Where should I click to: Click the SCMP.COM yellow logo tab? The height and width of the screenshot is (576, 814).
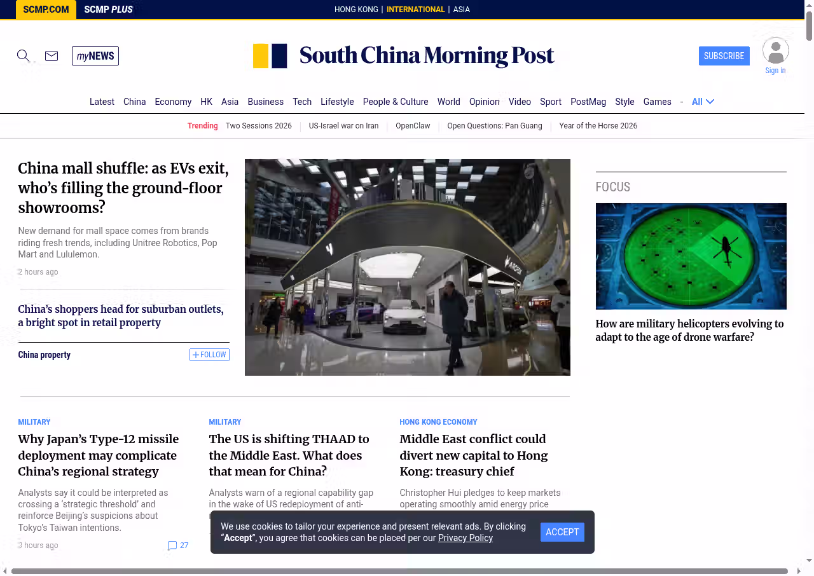coord(46,10)
